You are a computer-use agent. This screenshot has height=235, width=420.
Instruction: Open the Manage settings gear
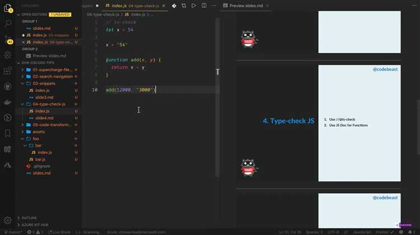click(8, 220)
